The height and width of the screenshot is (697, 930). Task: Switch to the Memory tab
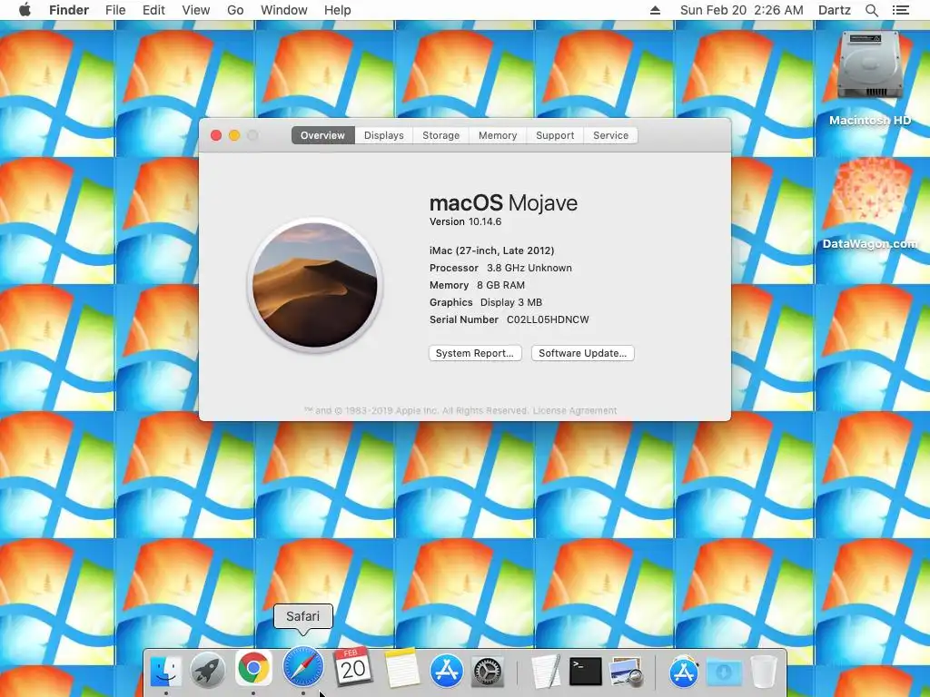(x=498, y=135)
